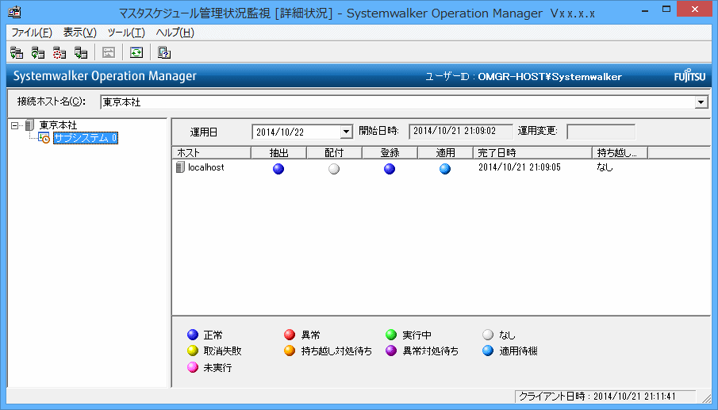Click the ユーザーID text in the banner

click(524, 76)
